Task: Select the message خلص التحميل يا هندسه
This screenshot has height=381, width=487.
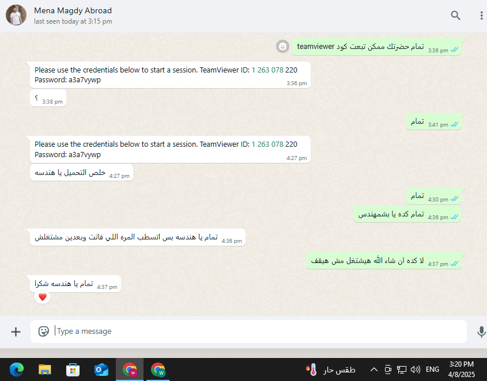Action: click(82, 173)
